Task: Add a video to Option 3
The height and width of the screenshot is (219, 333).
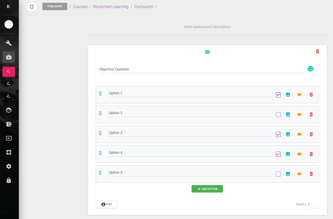Action: pos(299,134)
